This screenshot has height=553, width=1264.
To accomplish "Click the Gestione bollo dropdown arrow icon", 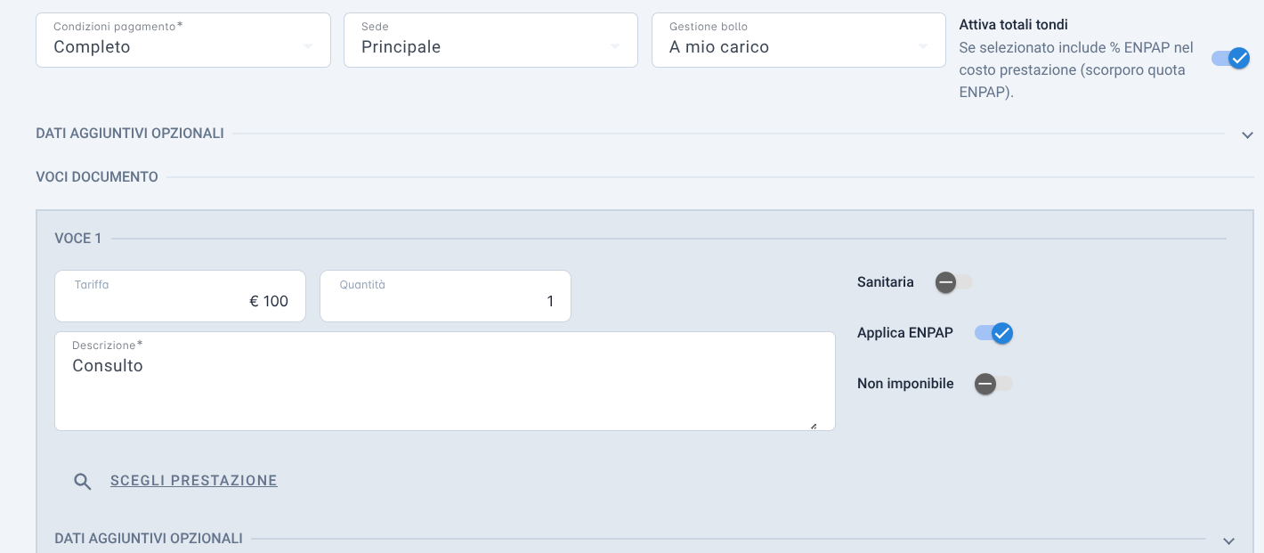I will [x=923, y=46].
